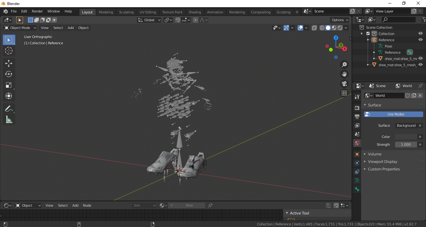426x227 pixels.
Task: Open the Object properties orange square tab
Action: pos(357,154)
